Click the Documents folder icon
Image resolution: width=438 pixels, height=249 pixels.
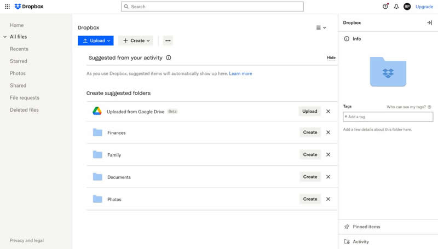coord(97,177)
